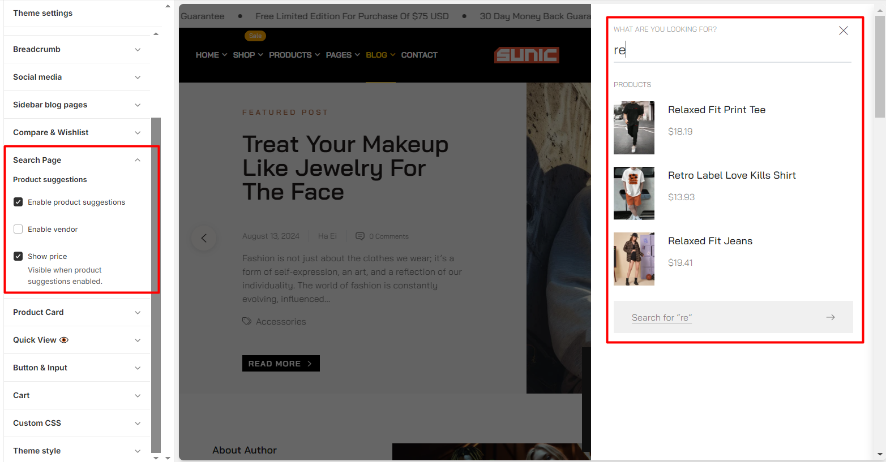Collapse the Search Page section
Viewport: 886px width, 462px height.
coord(137,160)
